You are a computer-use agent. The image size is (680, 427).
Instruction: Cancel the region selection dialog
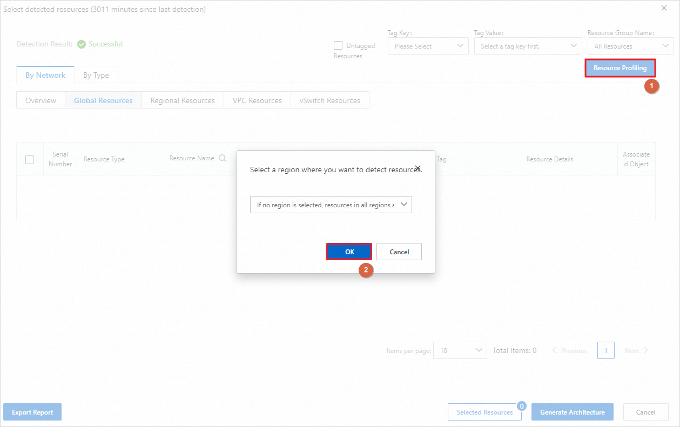click(x=399, y=252)
